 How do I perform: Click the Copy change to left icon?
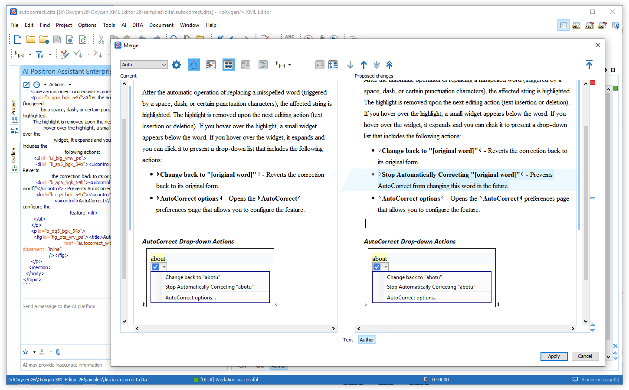[x=320, y=65]
